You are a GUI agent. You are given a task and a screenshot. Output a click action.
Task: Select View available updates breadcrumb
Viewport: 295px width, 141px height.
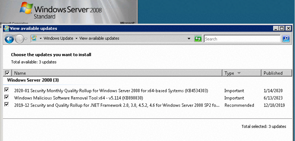point(99,38)
